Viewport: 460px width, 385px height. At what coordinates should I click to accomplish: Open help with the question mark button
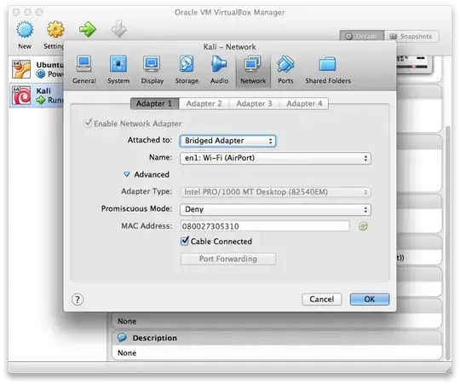point(78,300)
